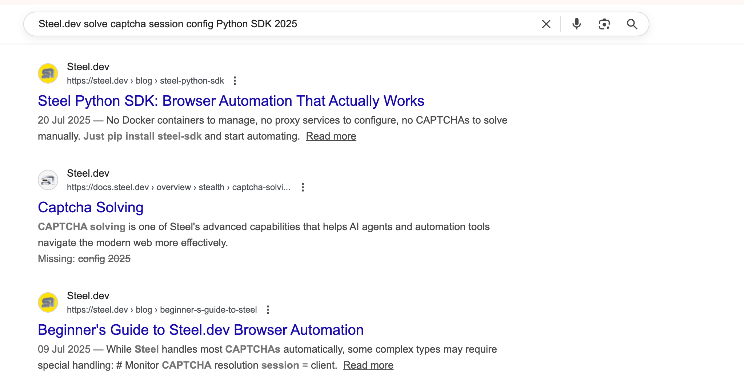
Task: Open the three-dot menu for the first result
Action: click(x=235, y=81)
